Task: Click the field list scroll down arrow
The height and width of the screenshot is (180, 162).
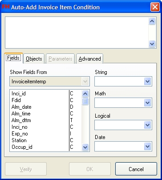Action: (x=85, y=147)
